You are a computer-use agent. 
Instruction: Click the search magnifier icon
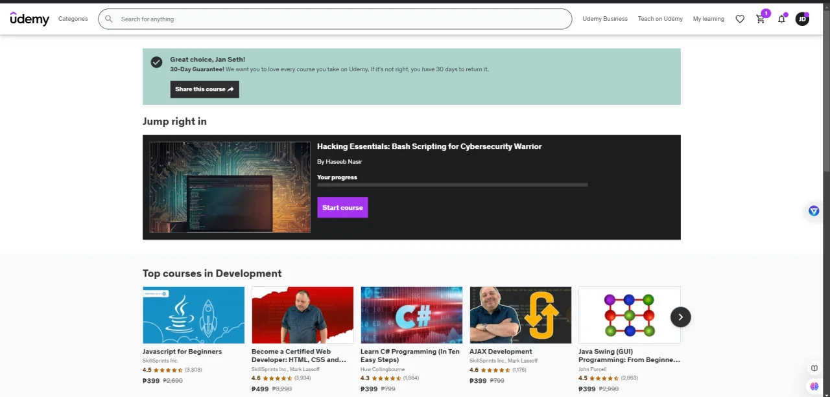click(x=109, y=19)
